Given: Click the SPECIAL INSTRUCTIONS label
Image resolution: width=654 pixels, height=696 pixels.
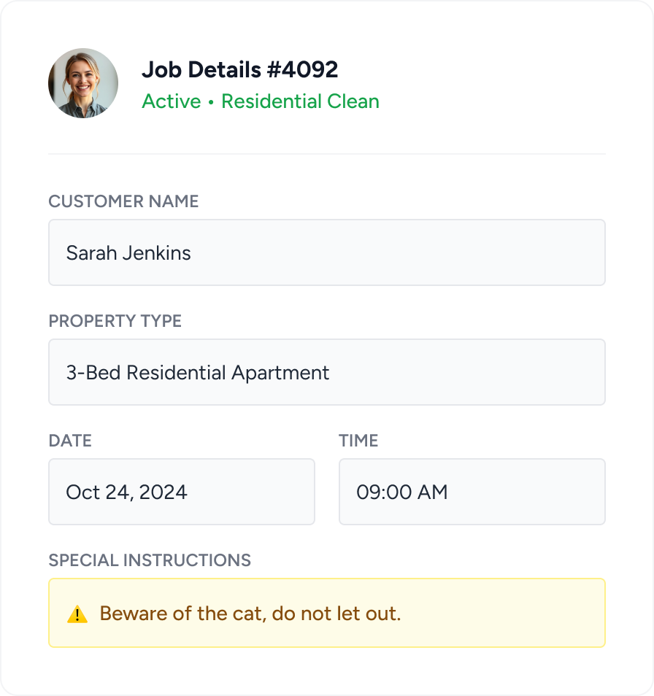Looking at the screenshot, I should coord(150,560).
